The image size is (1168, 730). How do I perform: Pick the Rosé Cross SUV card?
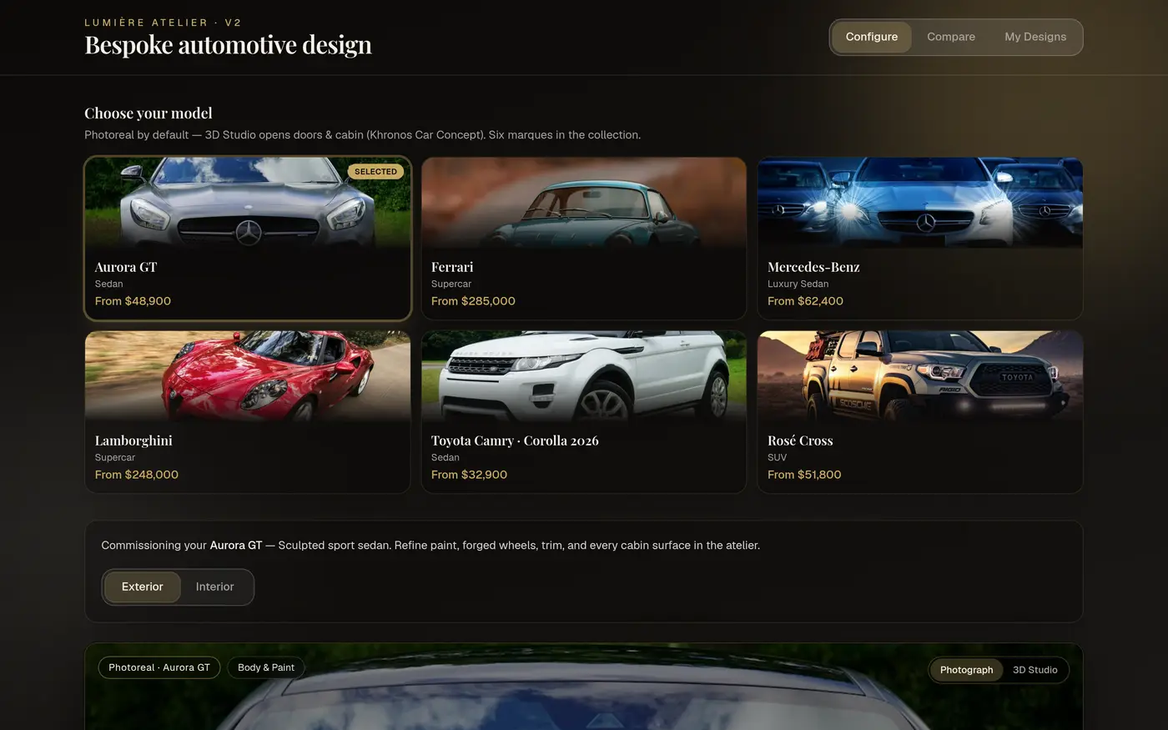tap(920, 412)
